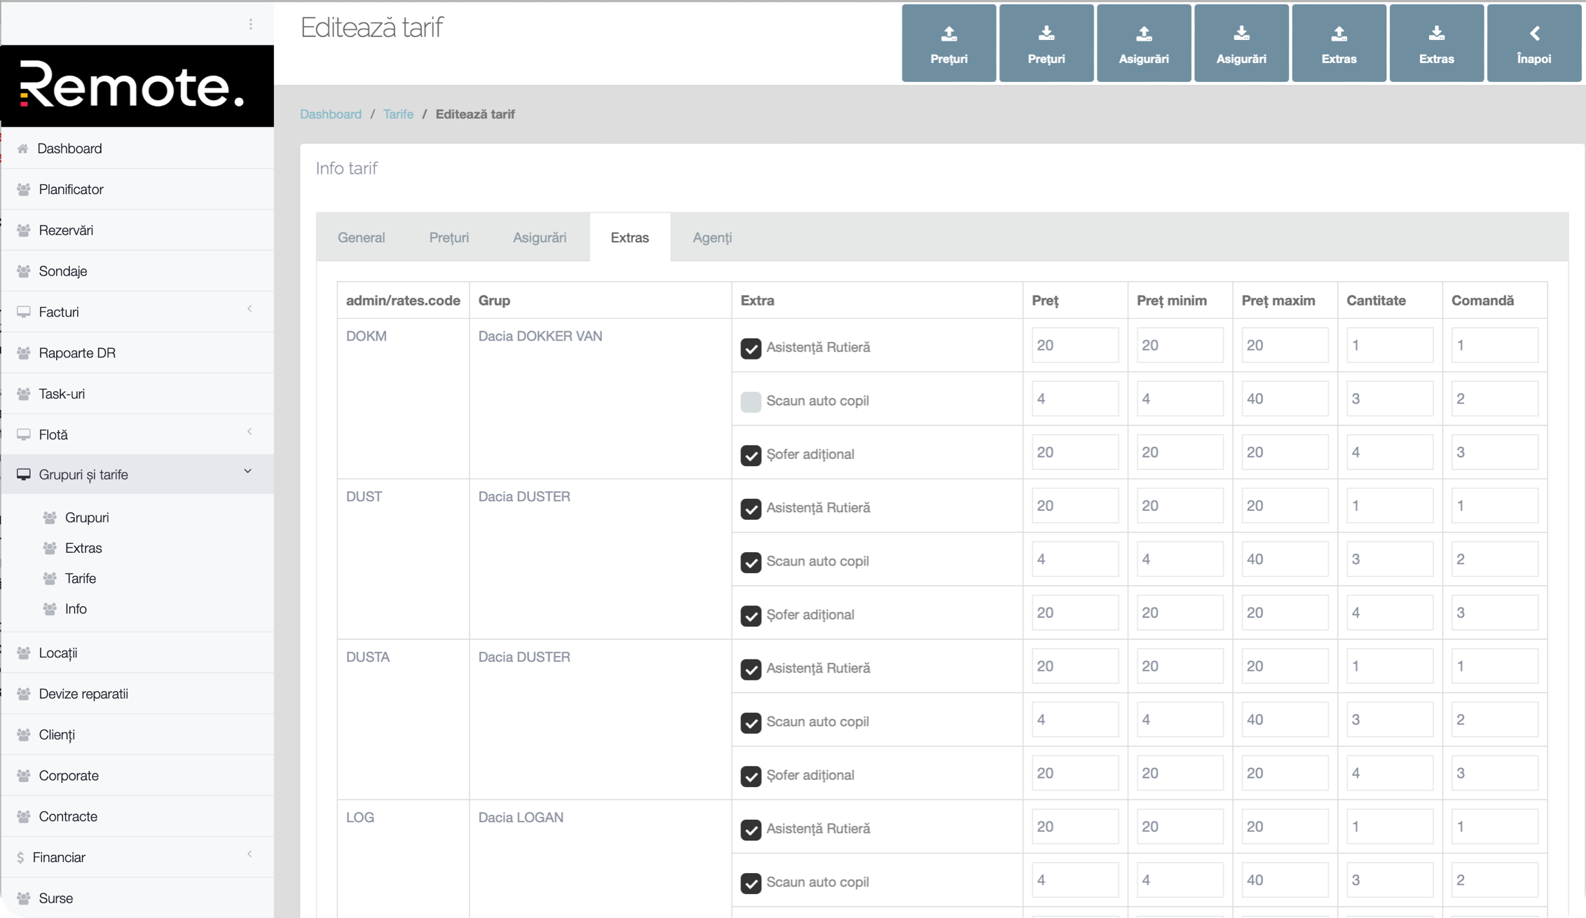
Task: Switch to the Asigurări tab
Action: (539, 238)
